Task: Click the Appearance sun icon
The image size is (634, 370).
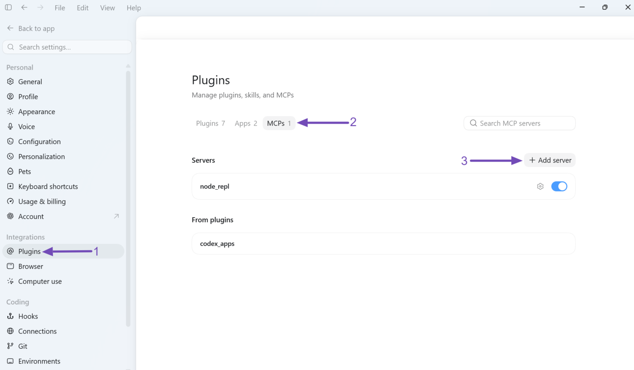Action: coord(10,112)
